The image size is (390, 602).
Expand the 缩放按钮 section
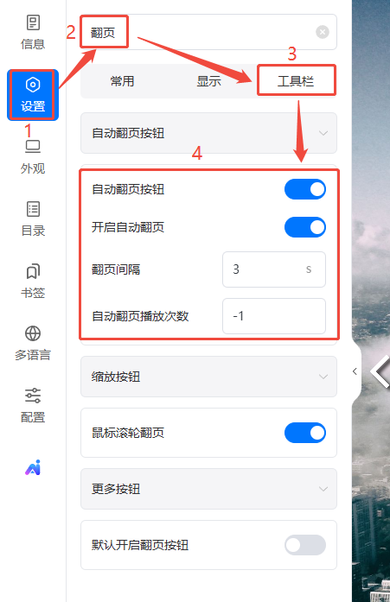pyautogui.click(x=208, y=377)
